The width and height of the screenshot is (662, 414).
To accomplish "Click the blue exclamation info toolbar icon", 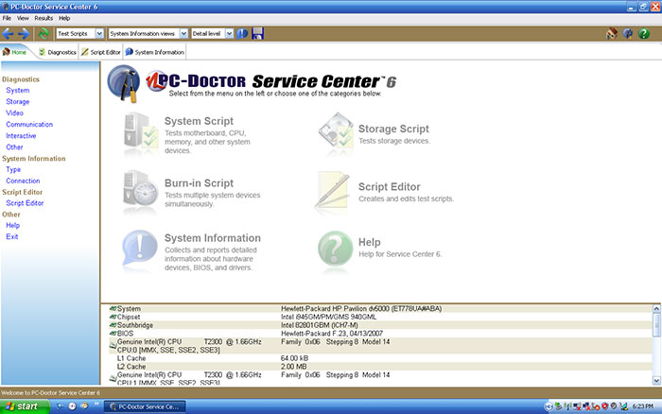I will coord(242,33).
